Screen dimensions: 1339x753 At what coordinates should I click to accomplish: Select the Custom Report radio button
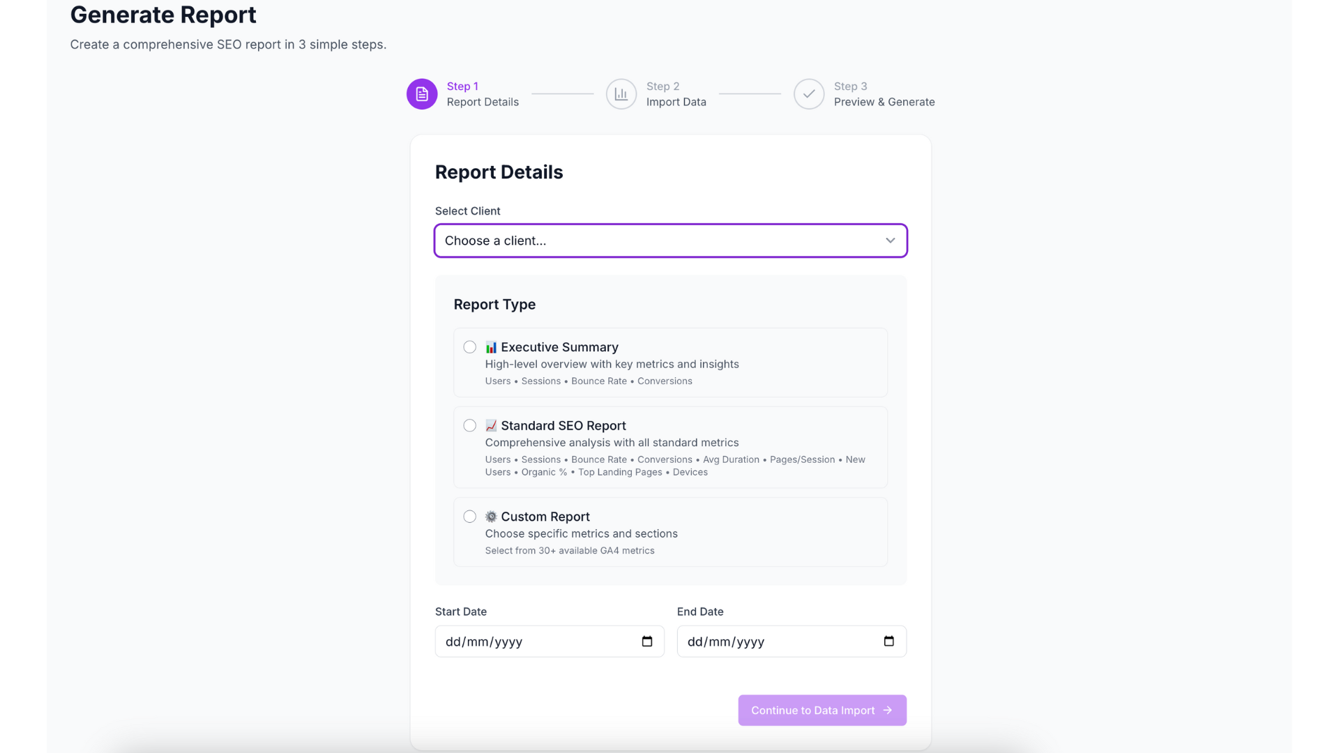click(469, 516)
